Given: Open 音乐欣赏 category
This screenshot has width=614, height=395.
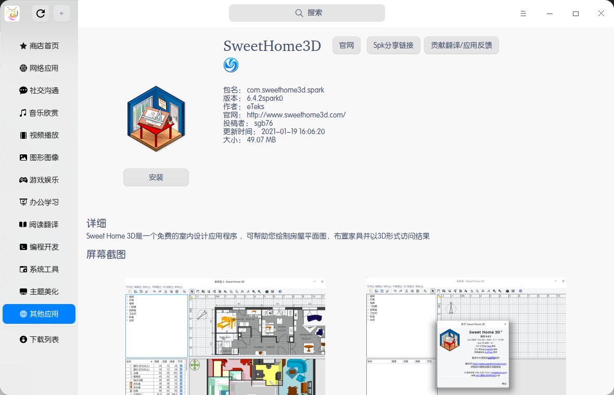Looking at the screenshot, I should [39, 113].
